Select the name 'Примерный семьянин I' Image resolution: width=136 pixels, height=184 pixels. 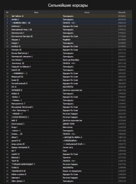[22, 56]
